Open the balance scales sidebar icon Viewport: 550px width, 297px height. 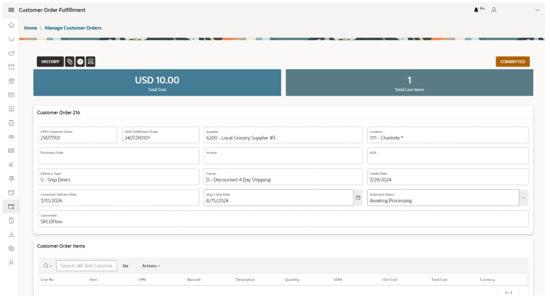11,179
